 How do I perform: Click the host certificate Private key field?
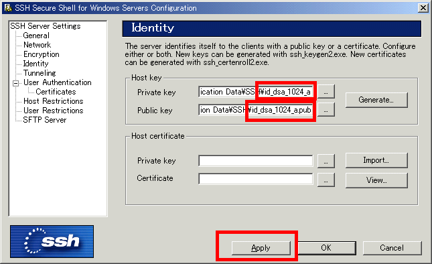[255, 161]
